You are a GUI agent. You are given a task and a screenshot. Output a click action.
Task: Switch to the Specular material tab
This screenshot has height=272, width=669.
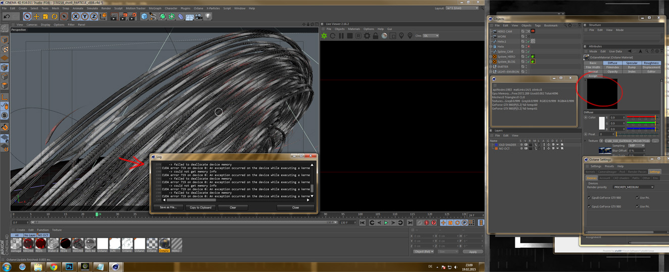tap(632, 63)
